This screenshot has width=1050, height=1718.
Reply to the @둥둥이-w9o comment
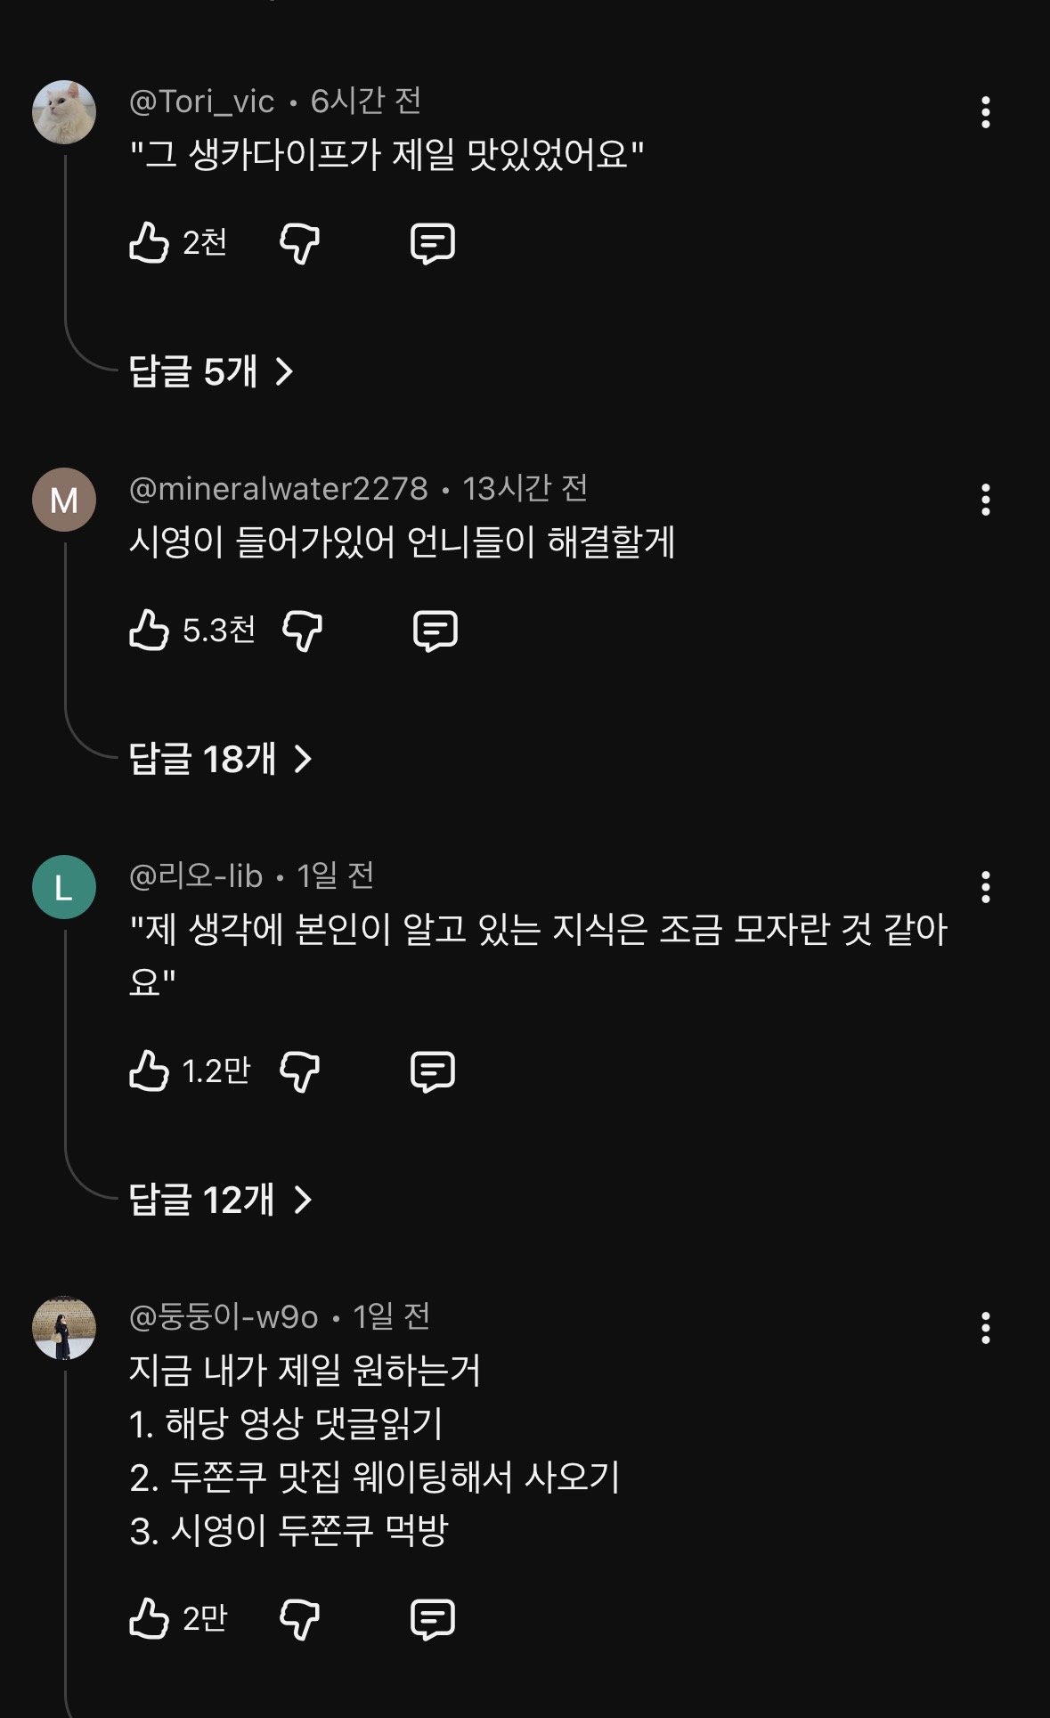point(433,1618)
